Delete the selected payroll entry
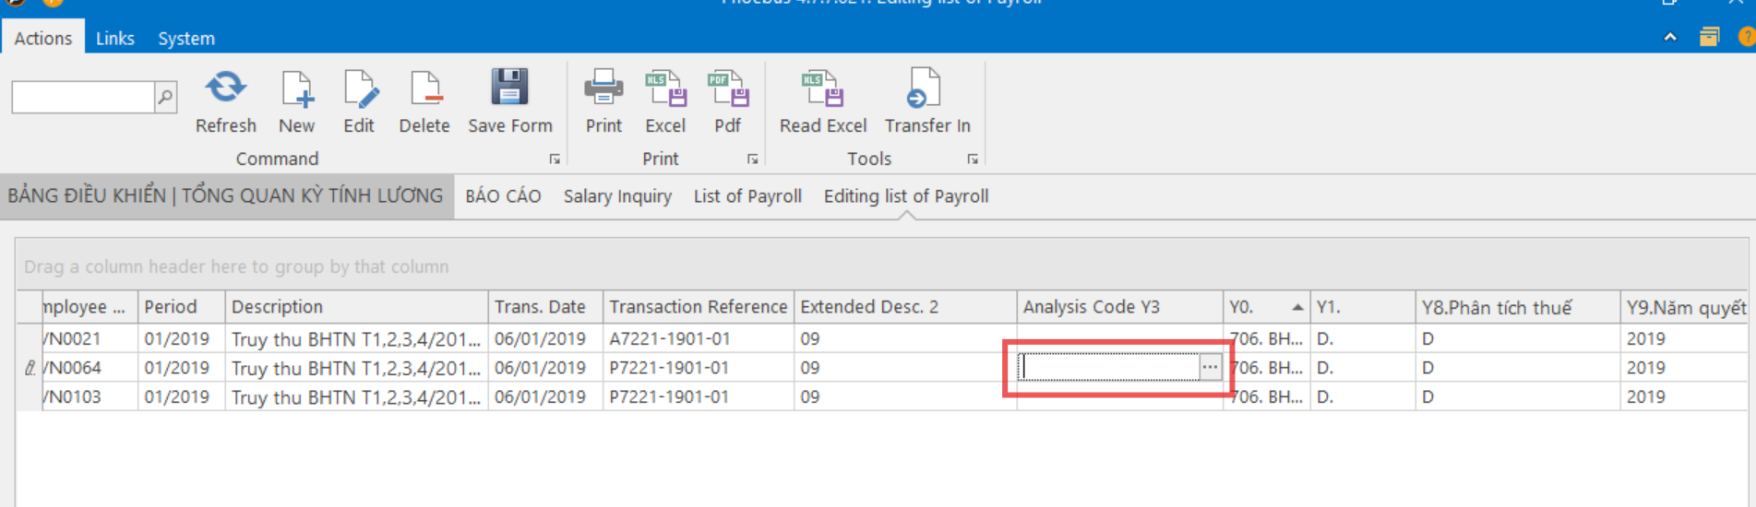The image size is (1756, 507). pyautogui.click(x=424, y=90)
